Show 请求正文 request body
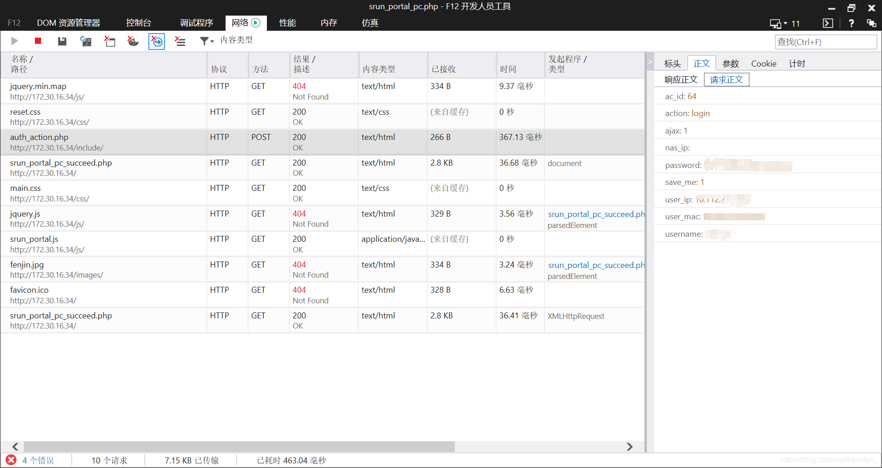 tap(727, 80)
